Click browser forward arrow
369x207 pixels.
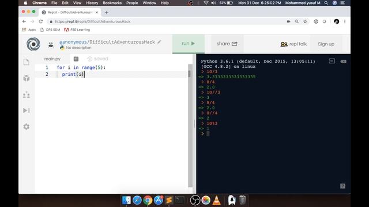(32, 21)
